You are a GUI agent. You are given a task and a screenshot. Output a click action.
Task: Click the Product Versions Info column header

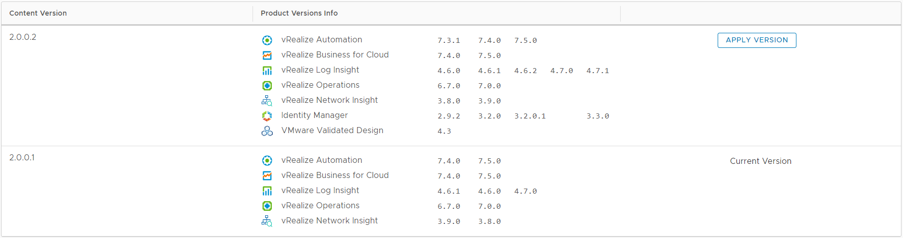click(x=299, y=13)
